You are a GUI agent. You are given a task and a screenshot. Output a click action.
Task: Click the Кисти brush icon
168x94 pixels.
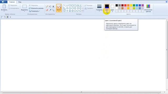coord(59,6)
